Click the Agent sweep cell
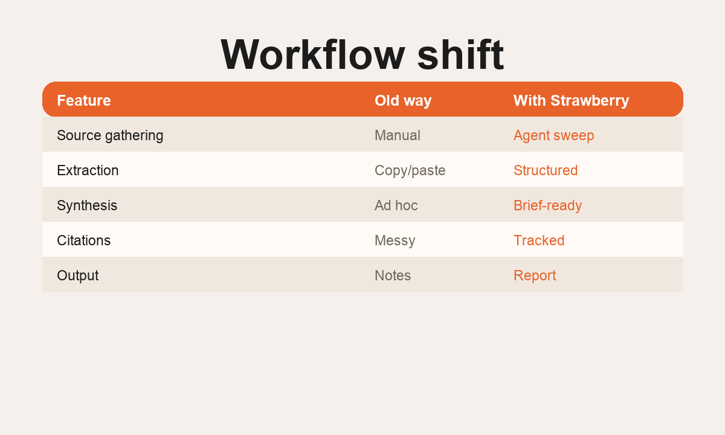This screenshot has height=435, width=725. point(554,135)
